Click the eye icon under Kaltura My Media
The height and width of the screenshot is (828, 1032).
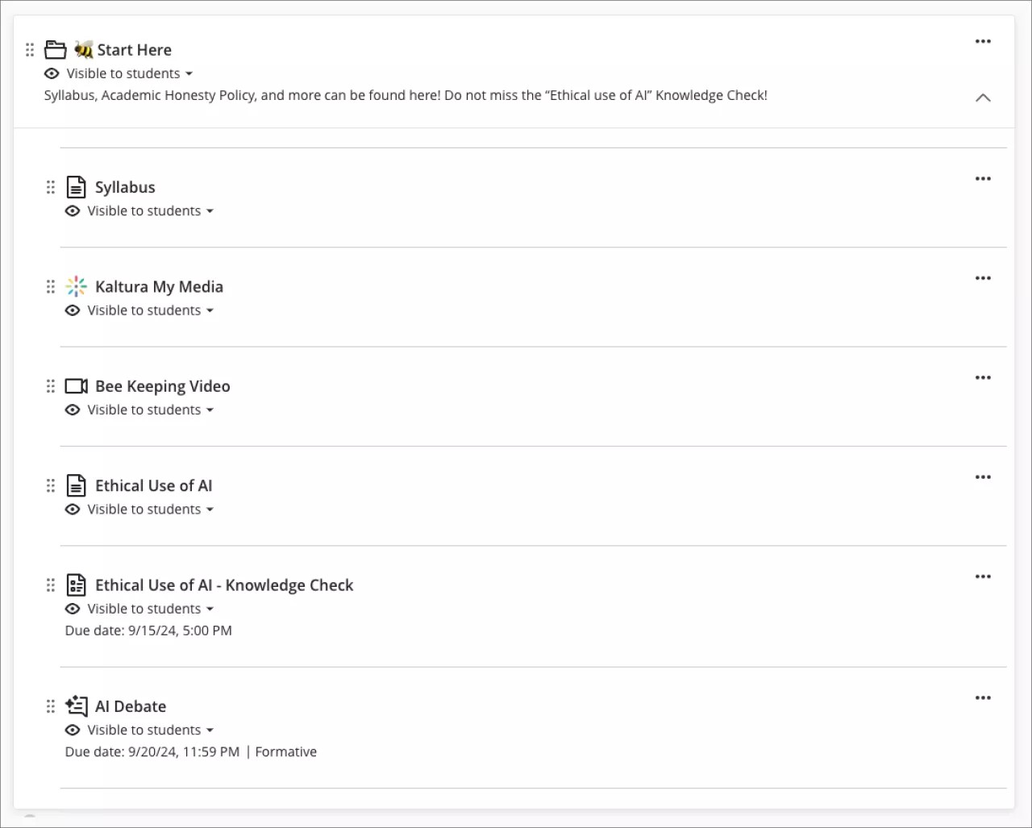click(73, 310)
